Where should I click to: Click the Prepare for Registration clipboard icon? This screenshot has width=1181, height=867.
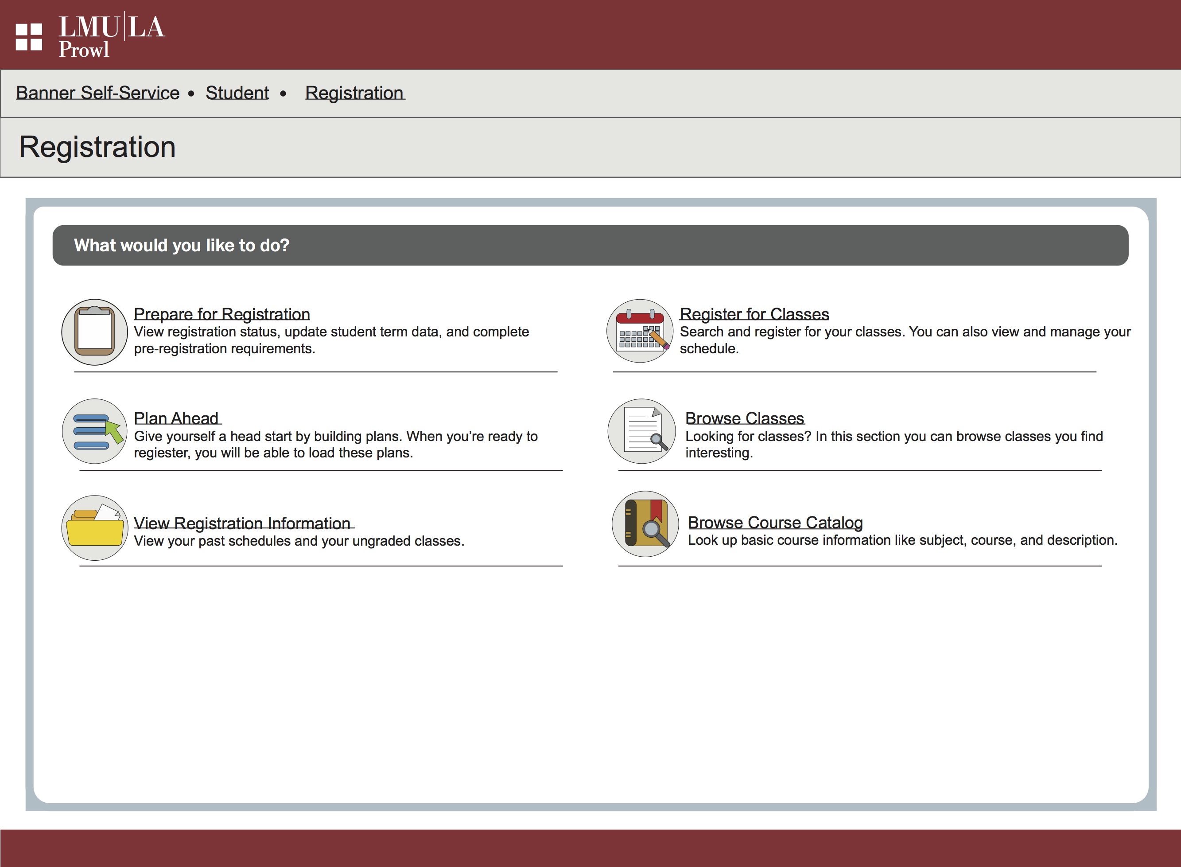pos(94,332)
